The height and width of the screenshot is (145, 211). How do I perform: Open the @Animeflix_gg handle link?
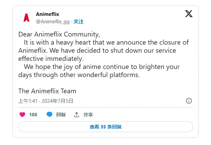point(52,22)
